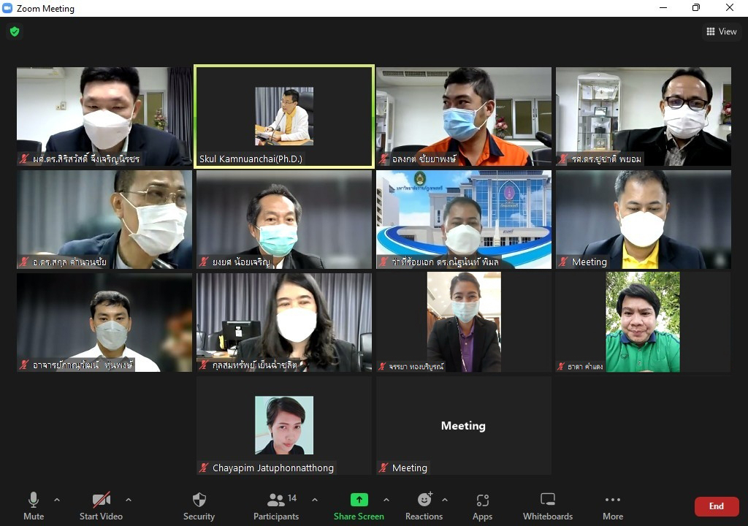748x526 pixels.
Task: Restore down the Zoom Meeting window
Action: point(696,8)
